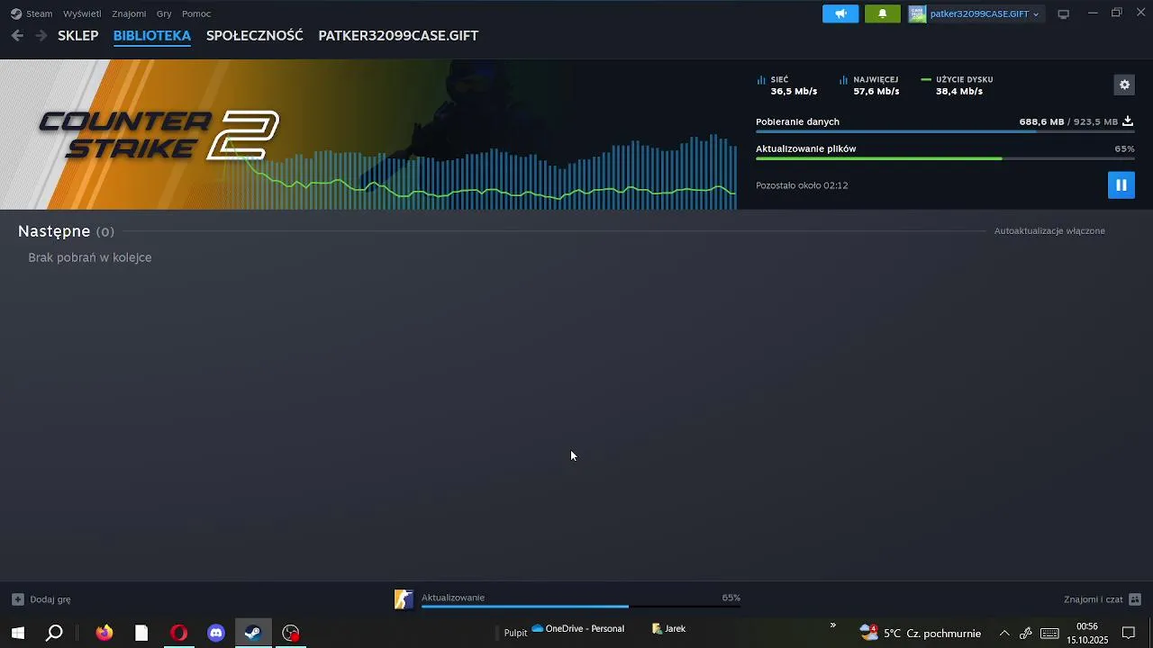Click the network tray icon
1153x648 pixels.
click(x=1026, y=633)
